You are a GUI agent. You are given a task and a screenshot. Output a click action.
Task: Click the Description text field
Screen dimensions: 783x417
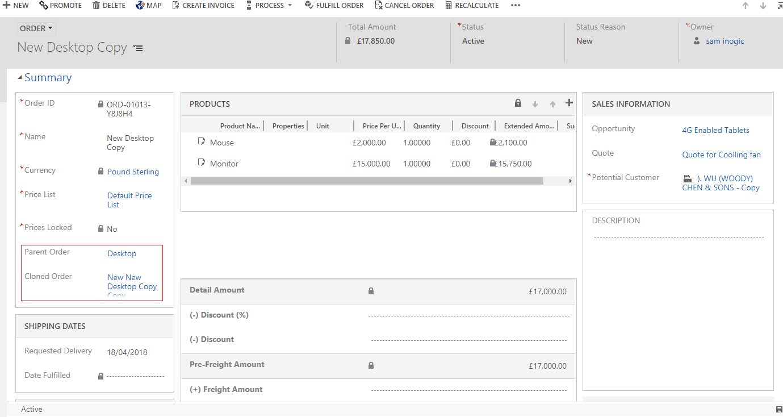tap(679, 237)
